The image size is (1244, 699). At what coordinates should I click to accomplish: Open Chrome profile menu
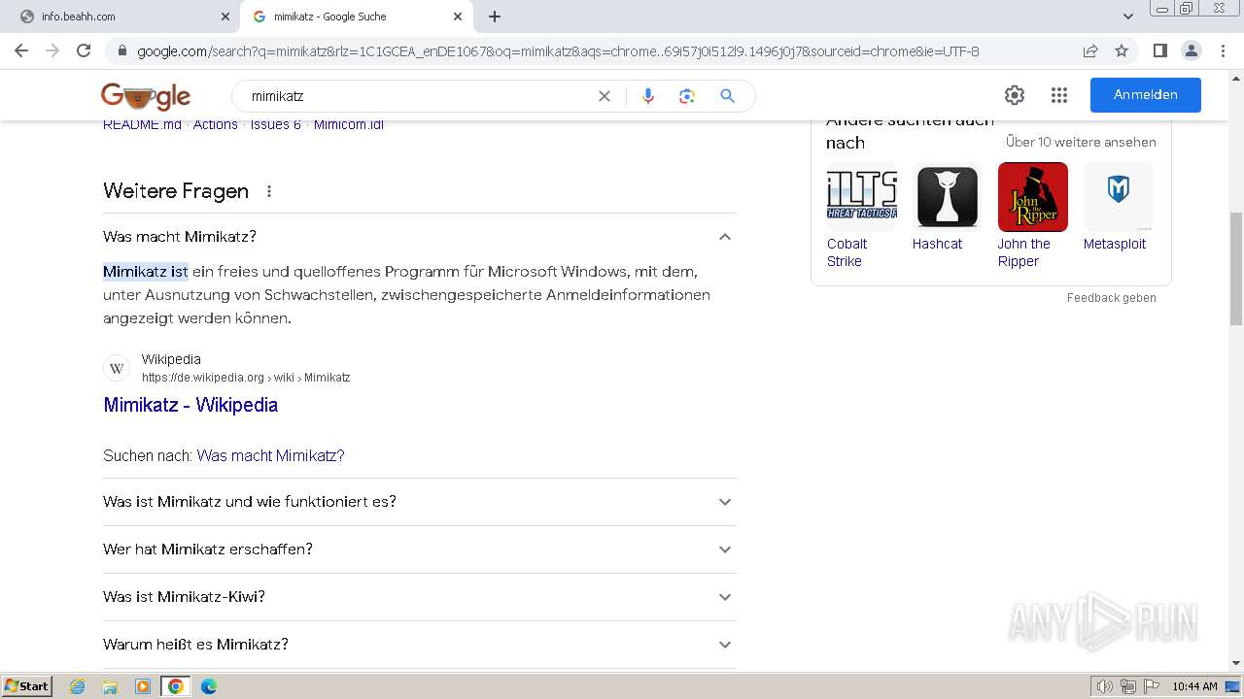tap(1191, 50)
